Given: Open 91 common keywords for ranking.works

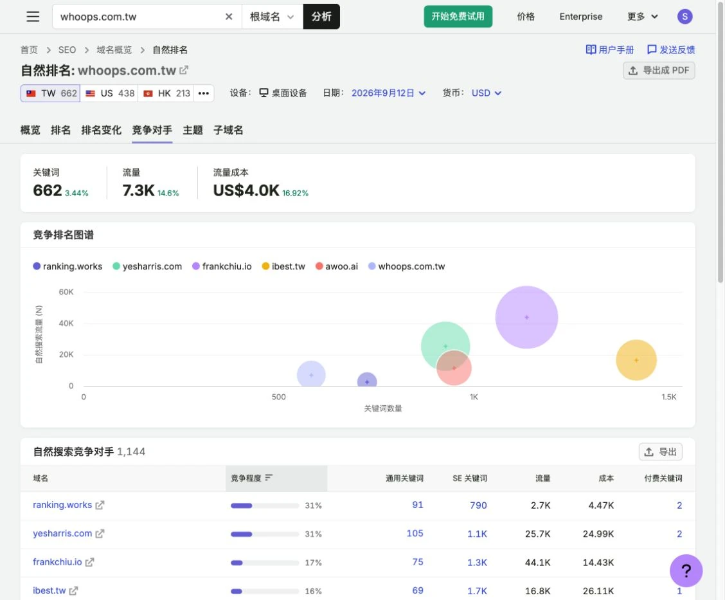Looking at the screenshot, I should coord(418,505).
